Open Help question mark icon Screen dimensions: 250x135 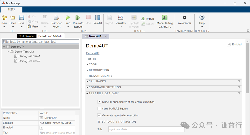point(202,18)
